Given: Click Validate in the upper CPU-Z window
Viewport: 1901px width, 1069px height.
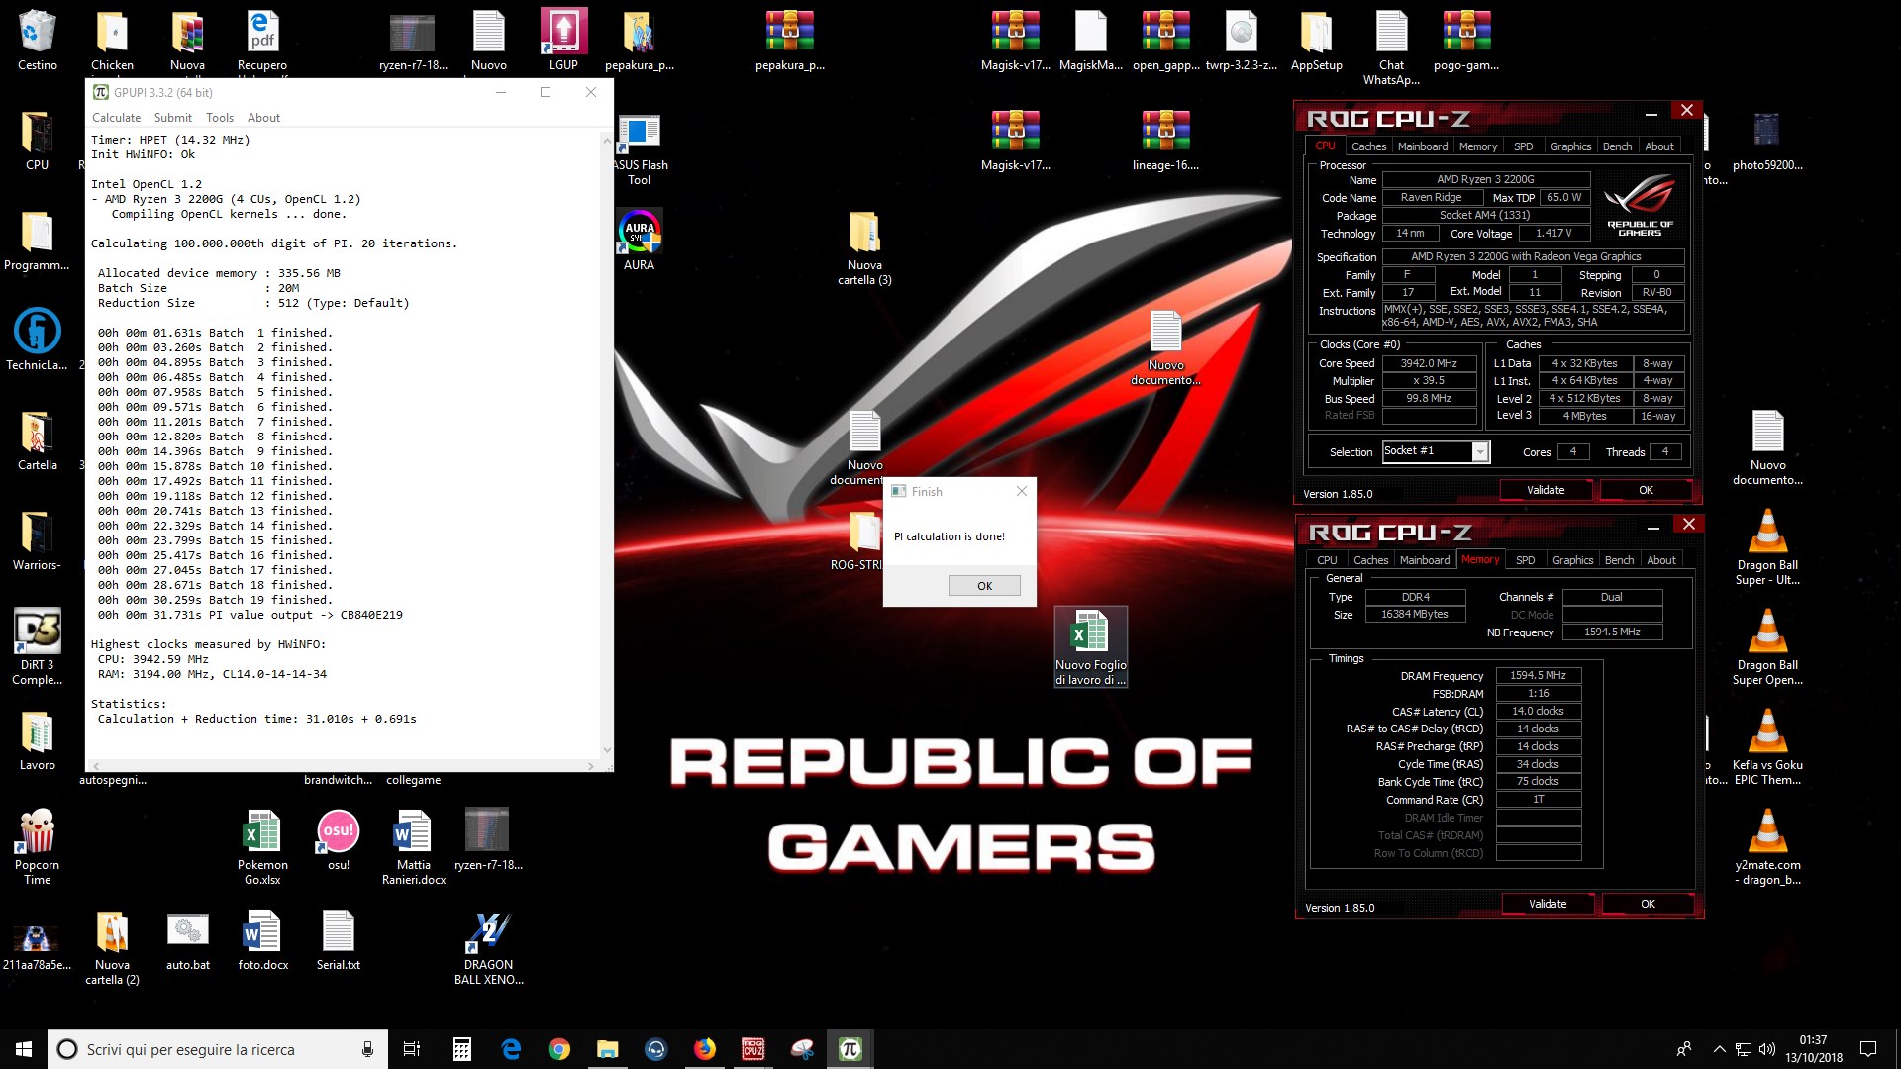Looking at the screenshot, I should click(x=1546, y=490).
